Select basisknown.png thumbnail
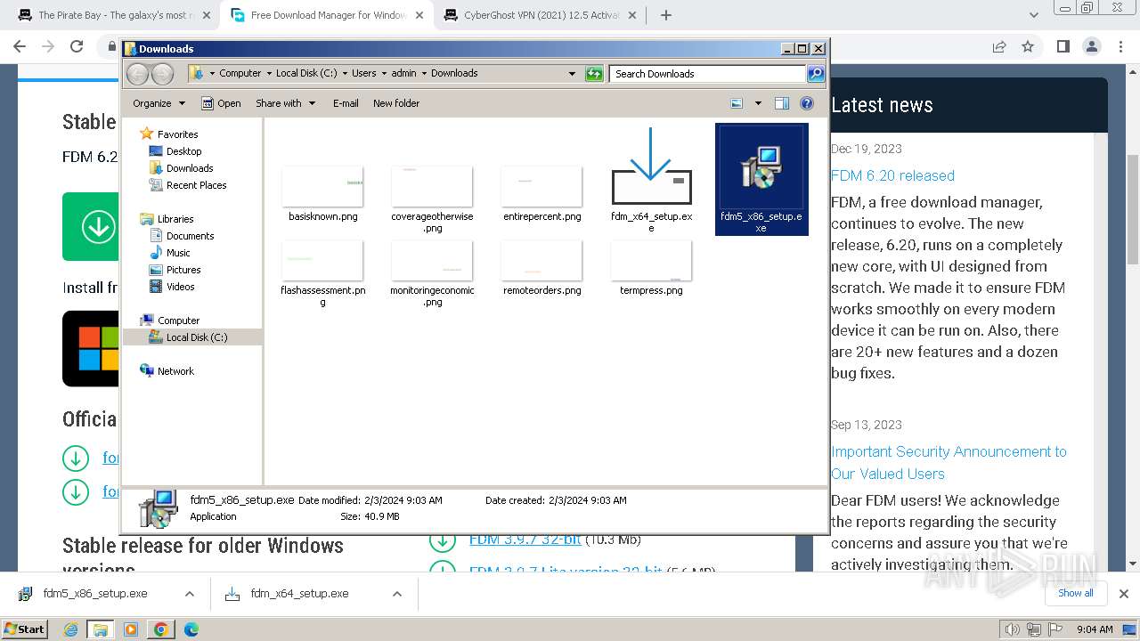1140x641 pixels. click(x=322, y=192)
